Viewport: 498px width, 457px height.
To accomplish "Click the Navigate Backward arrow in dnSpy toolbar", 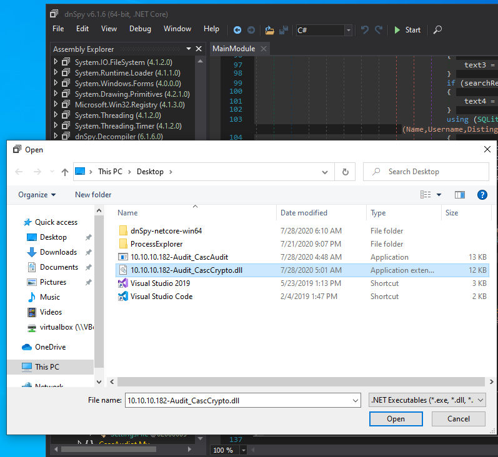I will point(237,29).
